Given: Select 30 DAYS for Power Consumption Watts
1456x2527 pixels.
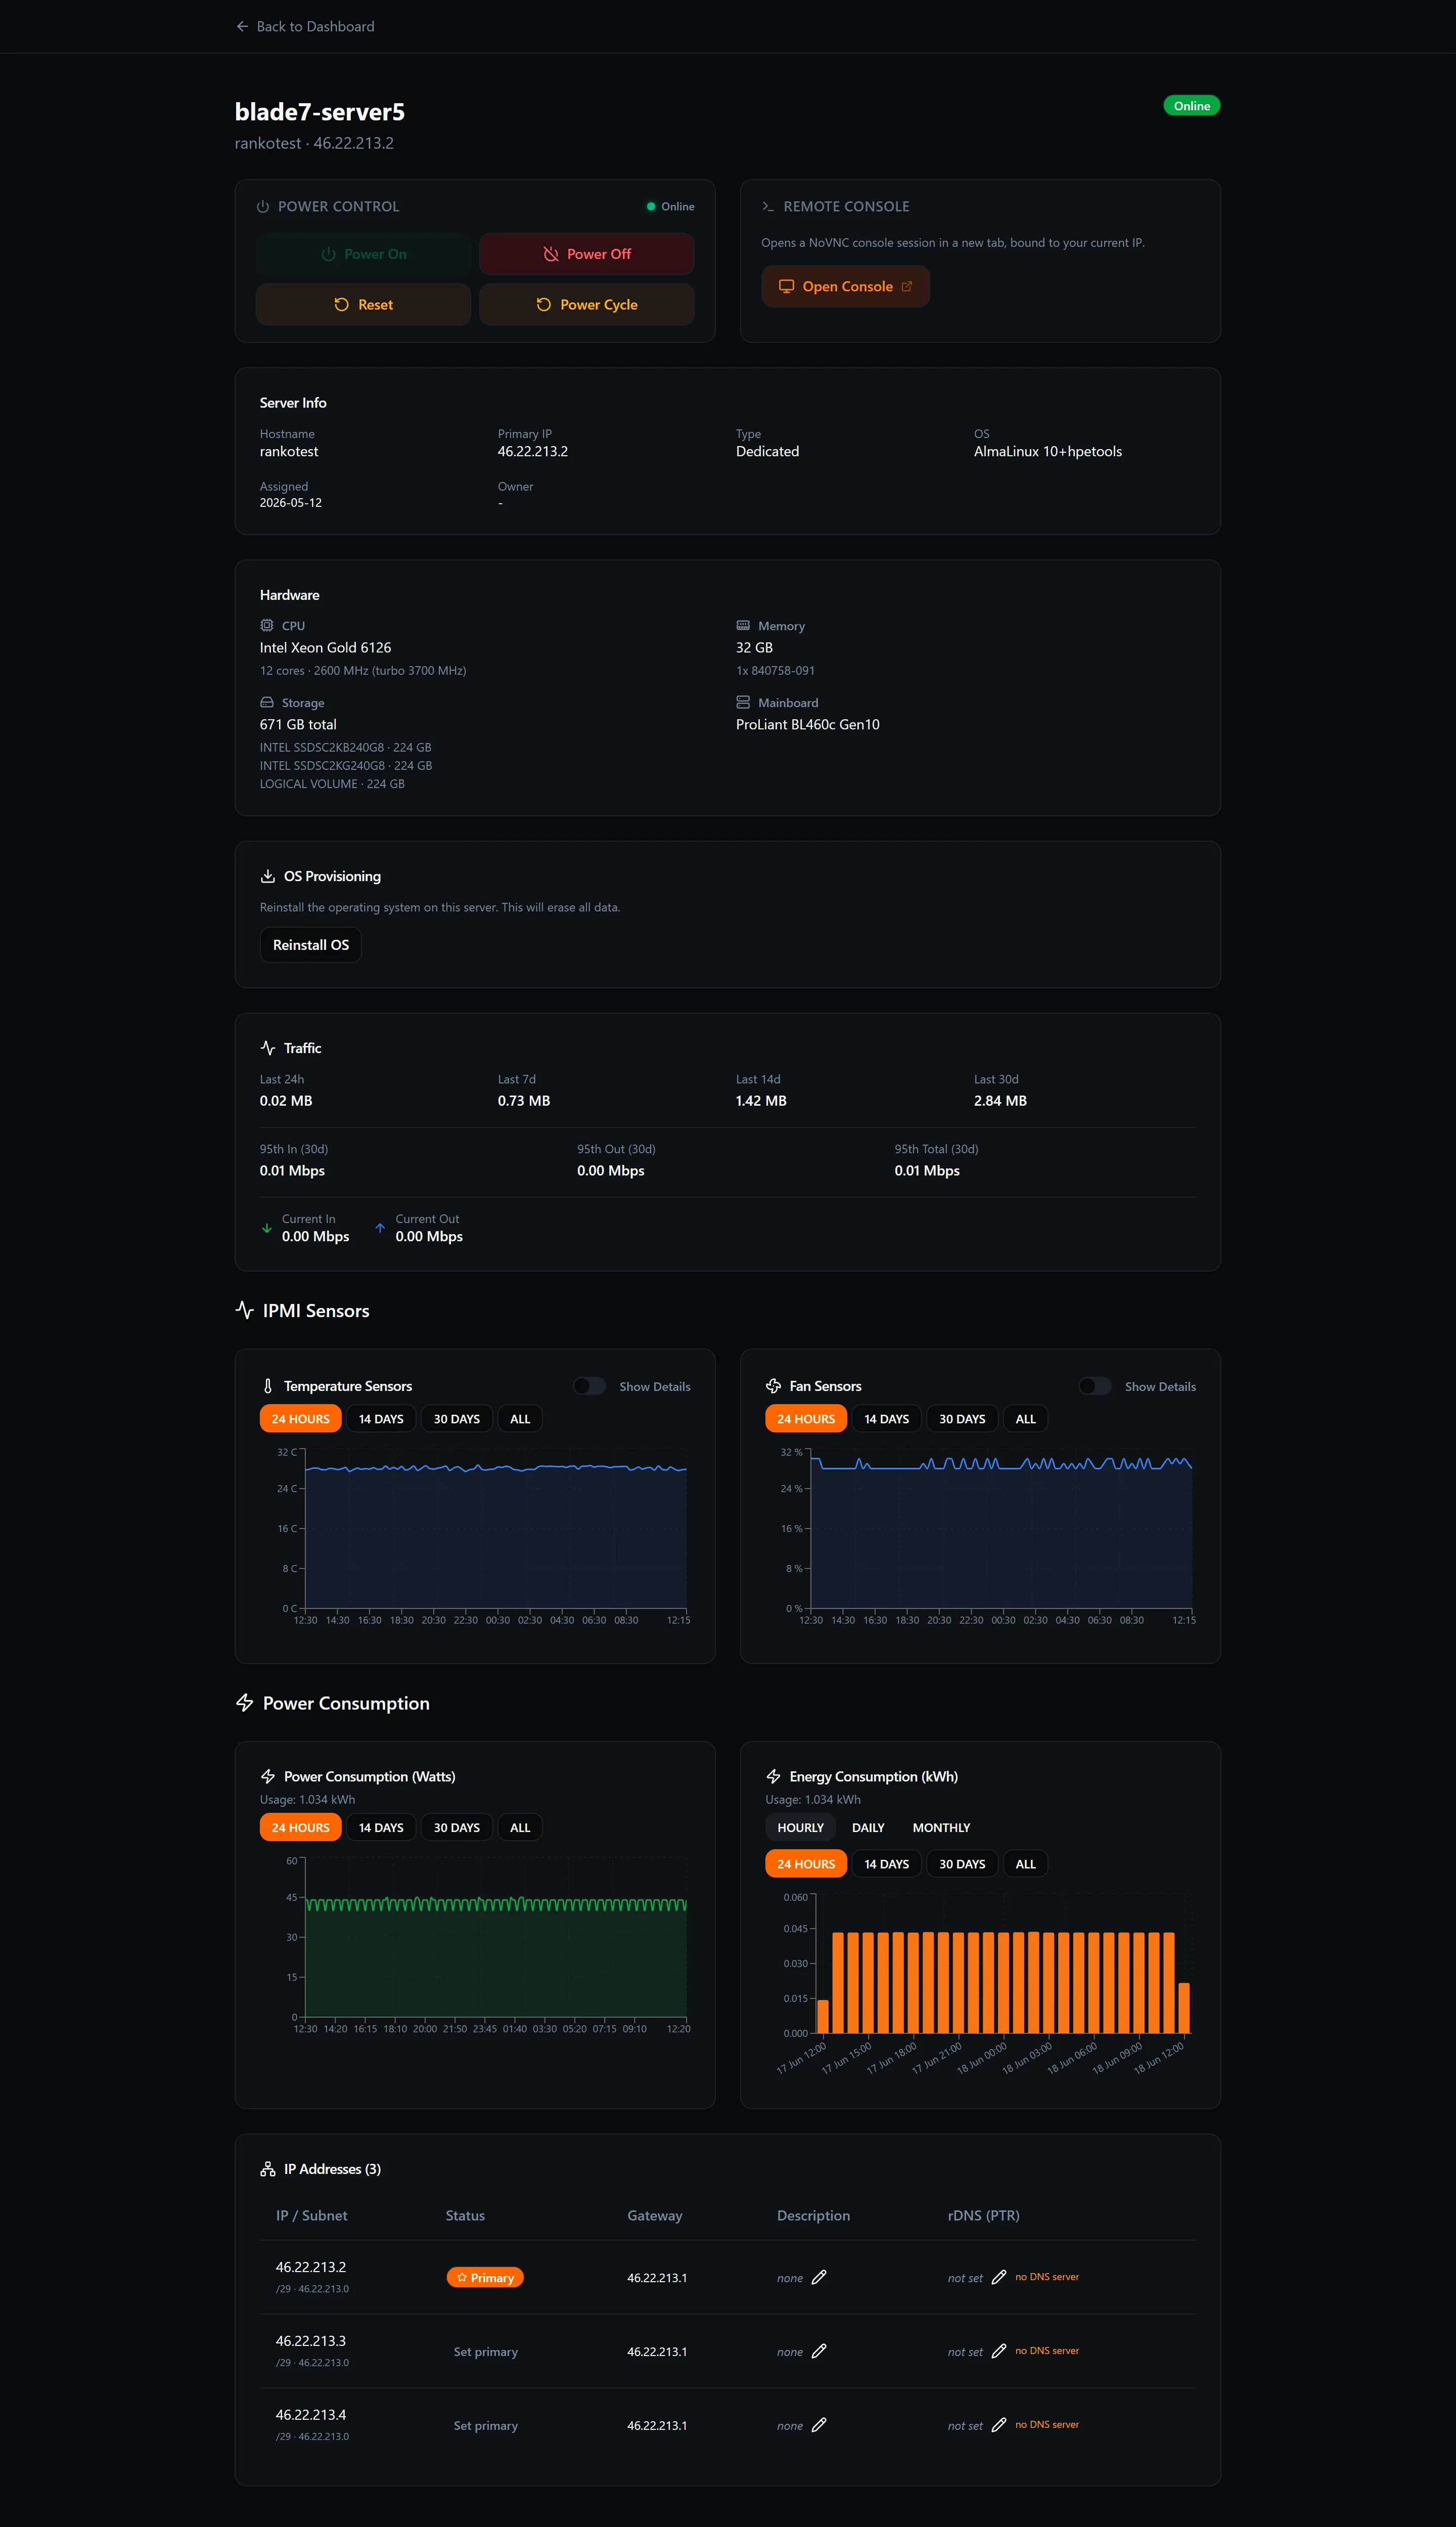Looking at the screenshot, I should pos(456,1827).
